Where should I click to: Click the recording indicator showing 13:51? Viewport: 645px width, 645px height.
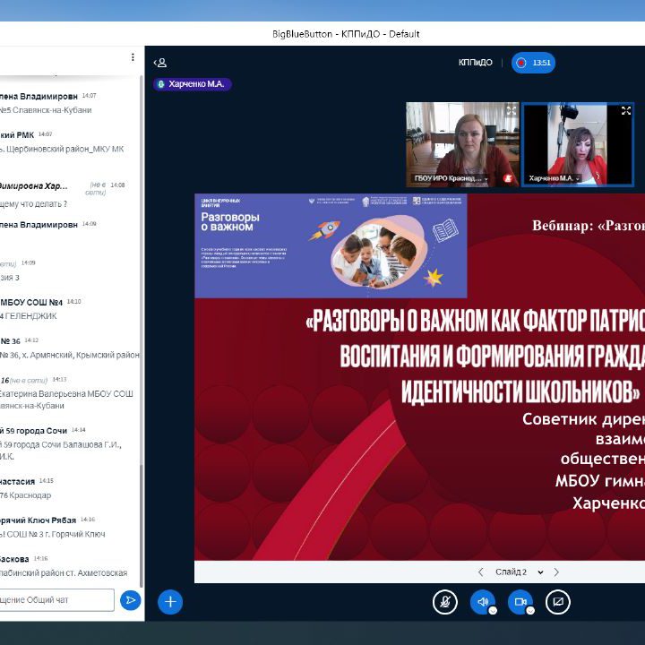tap(534, 63)
